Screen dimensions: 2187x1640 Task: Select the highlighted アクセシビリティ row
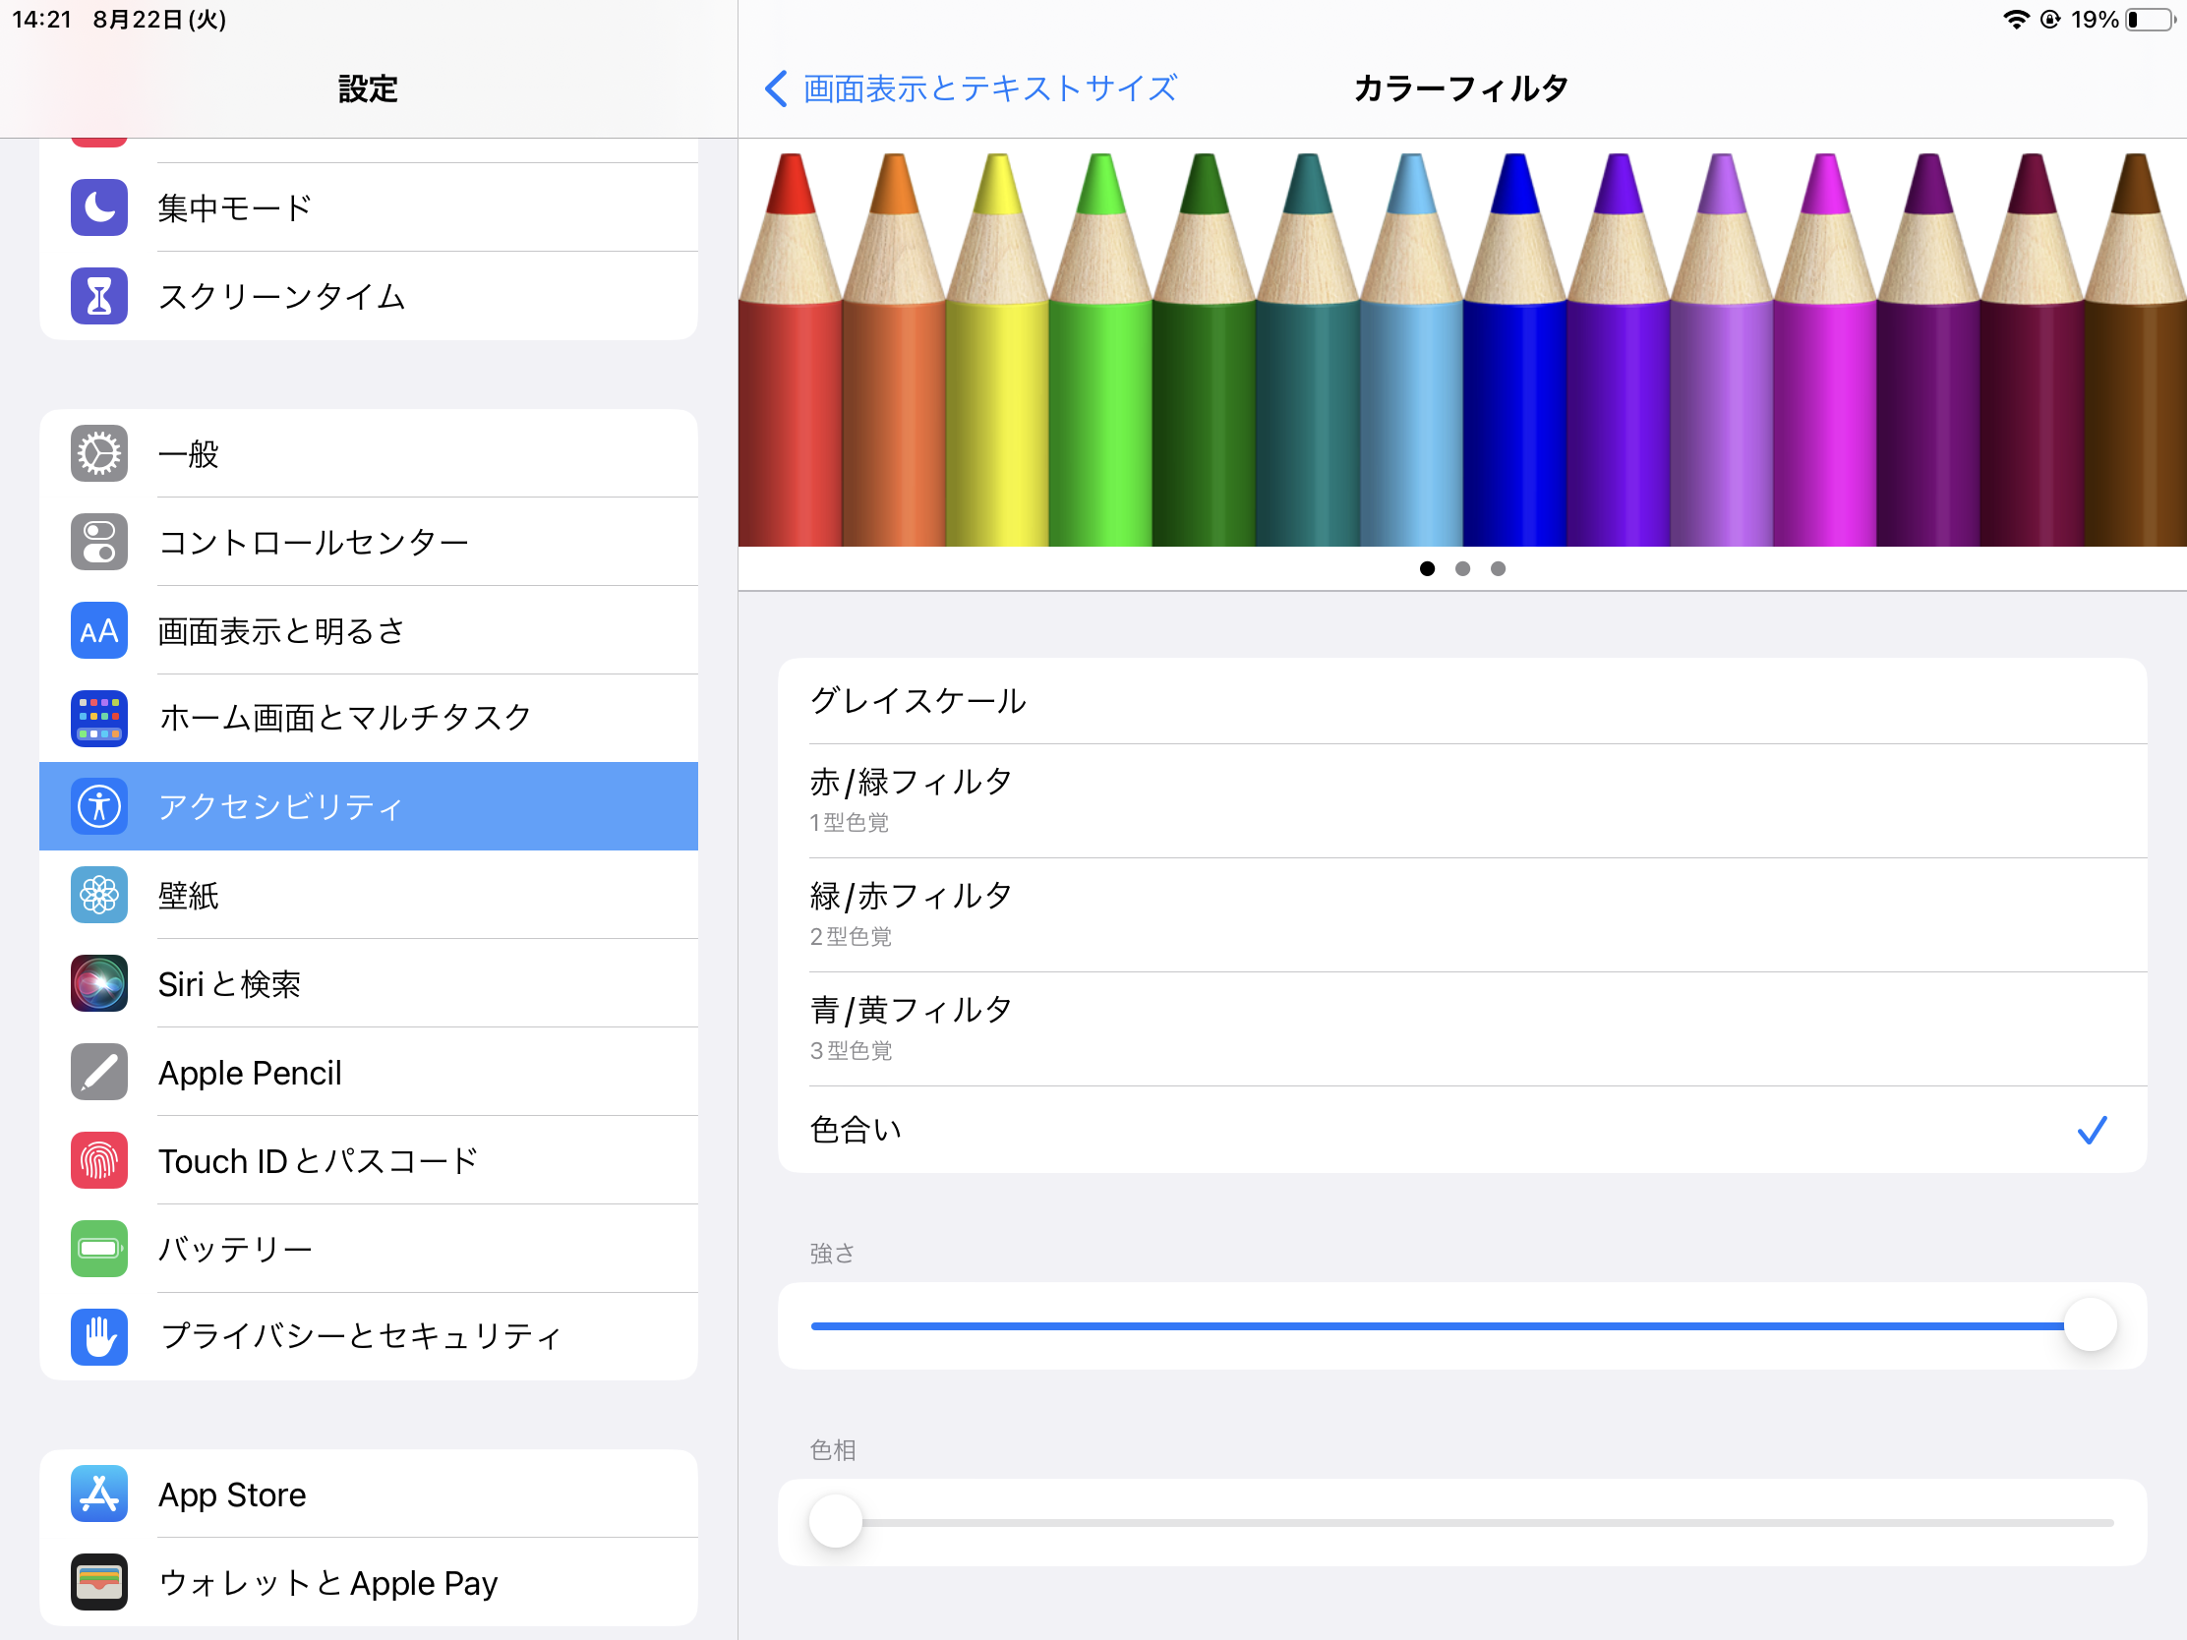pyautogui.click(x=369, y=806)
